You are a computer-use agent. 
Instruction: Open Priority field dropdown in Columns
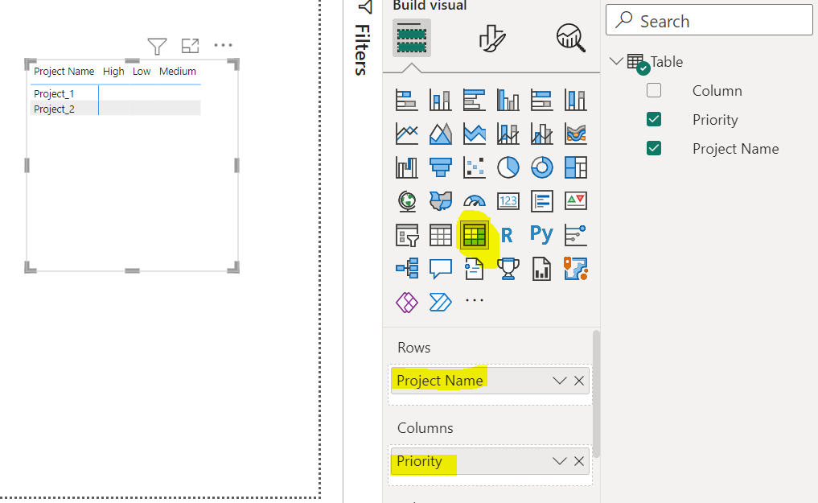pos(560,460)
